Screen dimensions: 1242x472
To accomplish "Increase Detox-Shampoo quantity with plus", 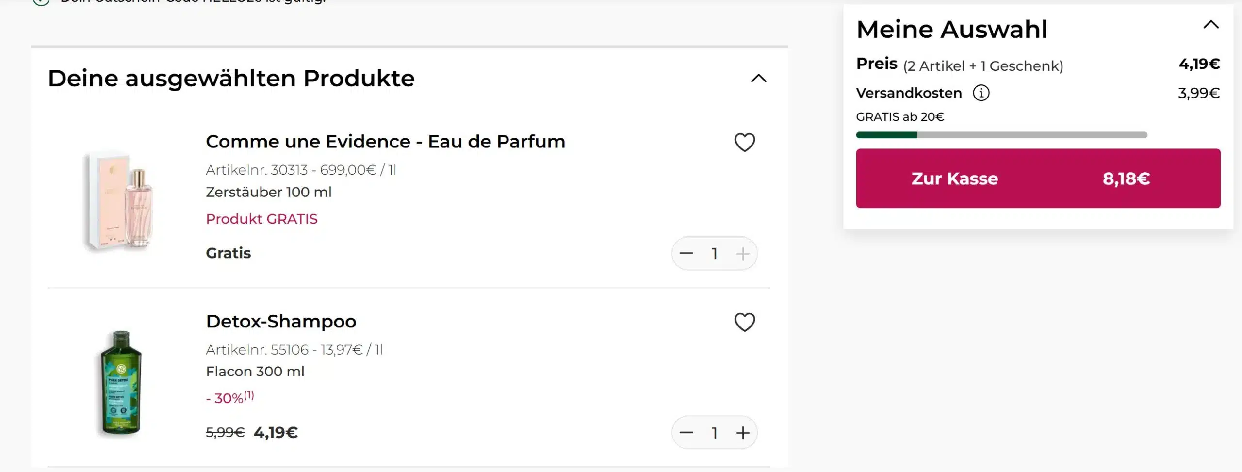I will 743,433.
